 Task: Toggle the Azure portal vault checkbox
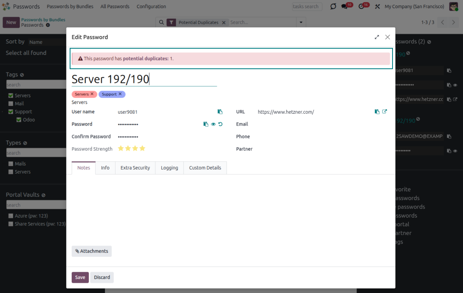(11, 216)
